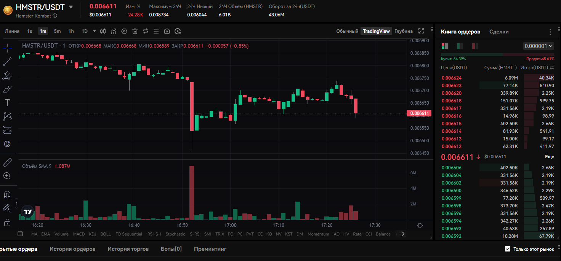
Task: Open price precision 0.000001 dropdown
Action: tap(539, 46)
